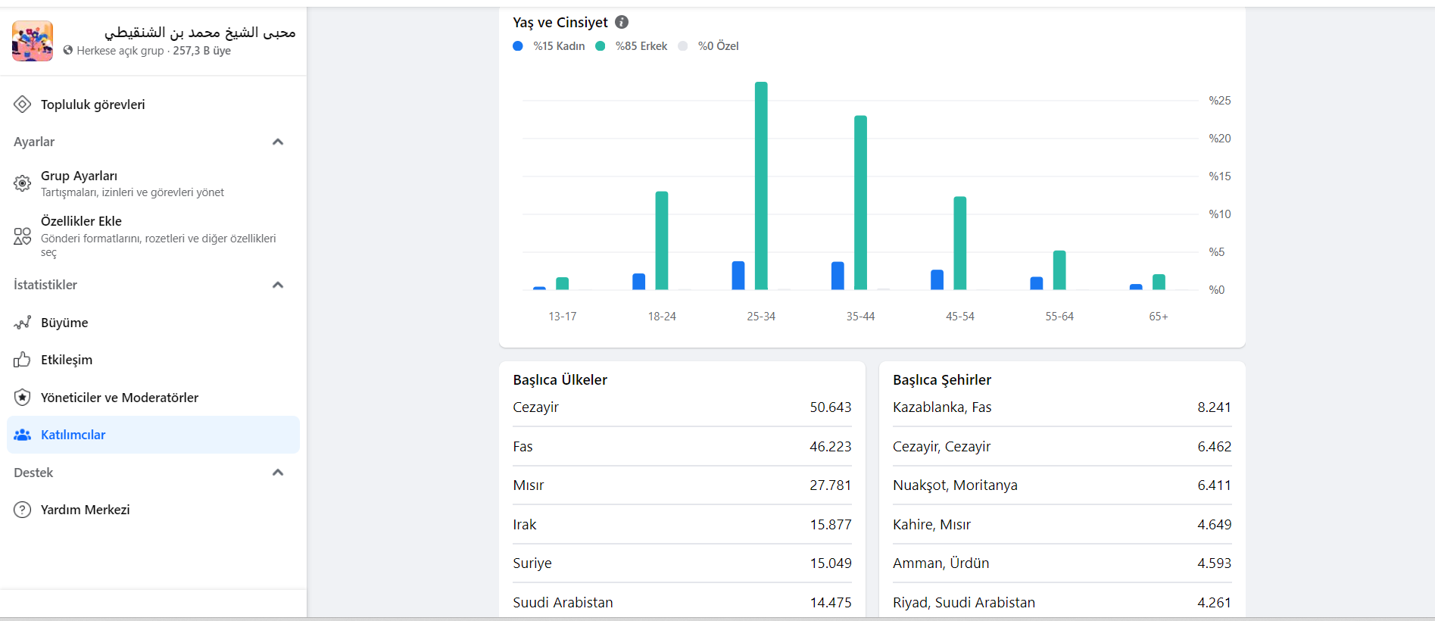
Task: Open Yardım Merkezi help link
Action: (x=153, y=510)
